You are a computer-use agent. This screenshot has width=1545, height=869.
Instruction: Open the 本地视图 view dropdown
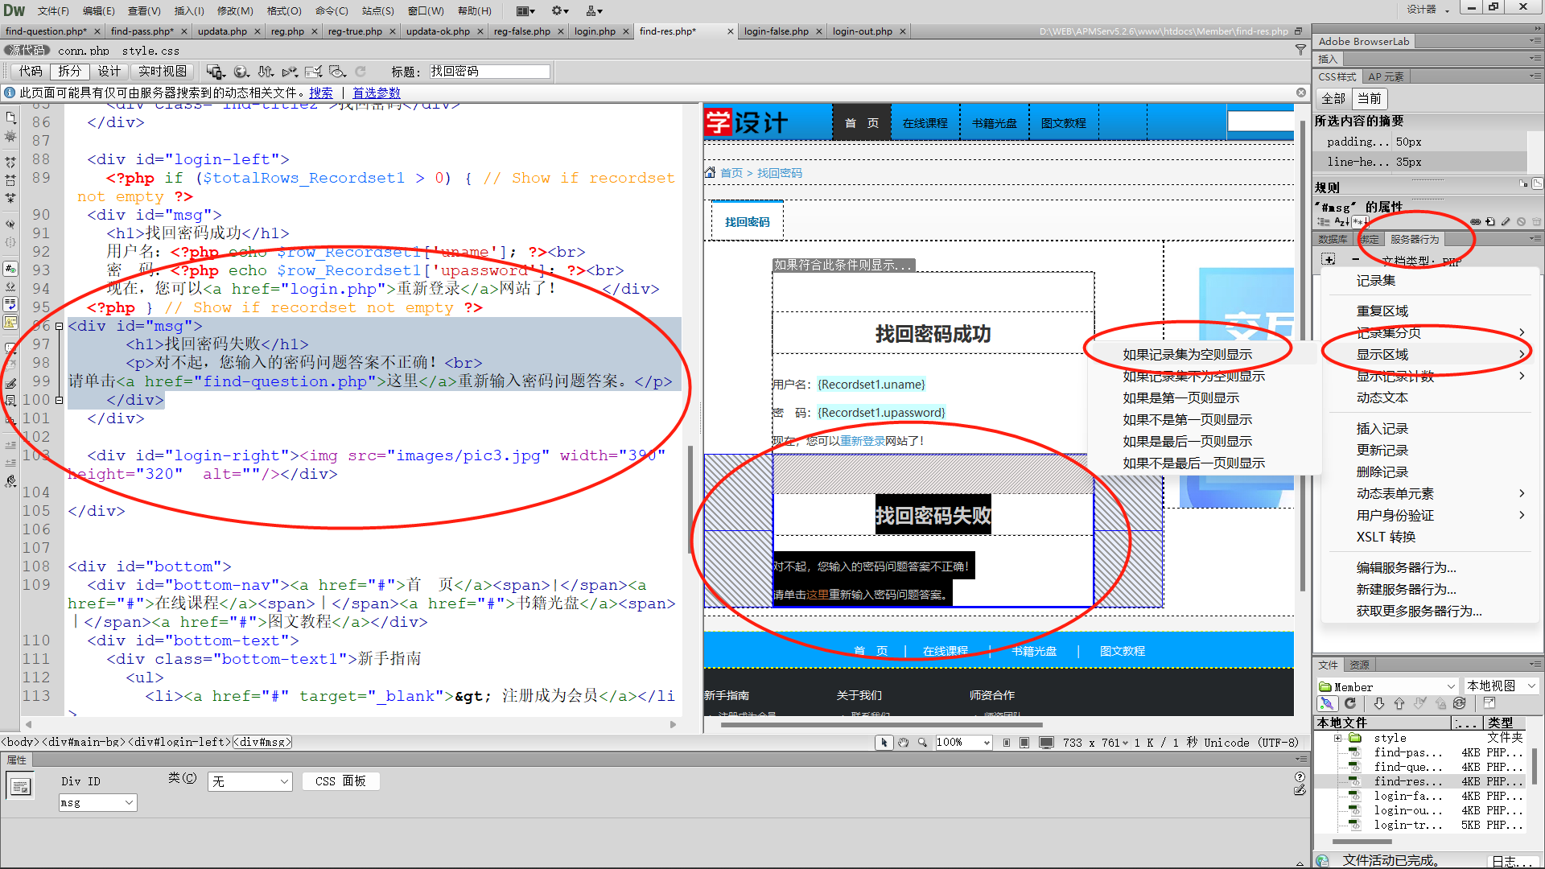1500,686
